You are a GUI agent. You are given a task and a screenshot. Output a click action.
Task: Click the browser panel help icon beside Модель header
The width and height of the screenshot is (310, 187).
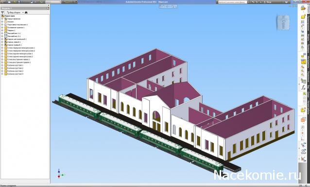point(48,8)
